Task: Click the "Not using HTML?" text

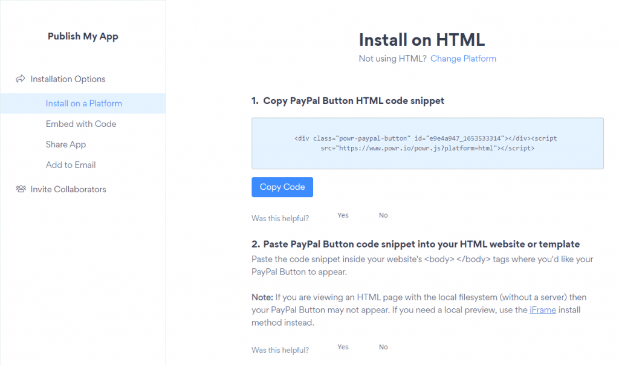Action: tap(392, 59)
